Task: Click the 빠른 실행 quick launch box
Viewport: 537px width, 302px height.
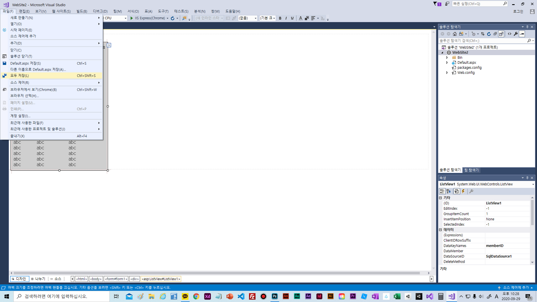Action: point(480,4)
